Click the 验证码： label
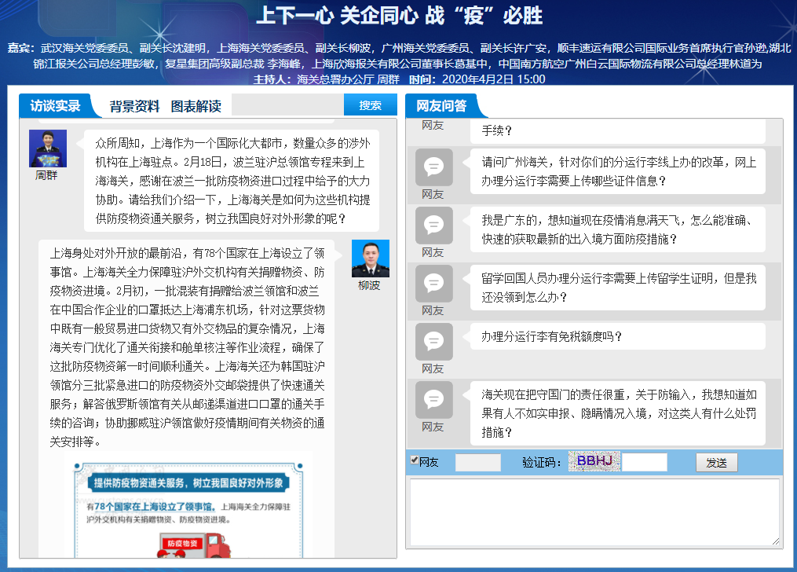Viewport: 797px width, 572px height. 541,463
